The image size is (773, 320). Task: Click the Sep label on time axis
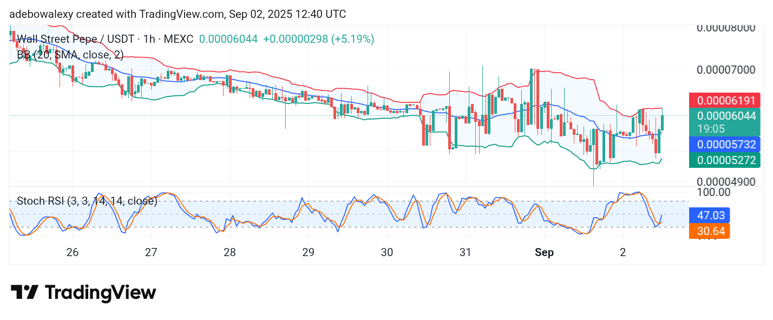click(544, 252)
